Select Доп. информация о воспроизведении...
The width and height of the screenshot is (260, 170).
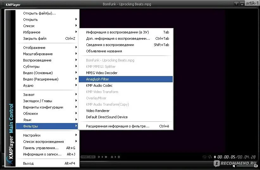tap(126, 38)
